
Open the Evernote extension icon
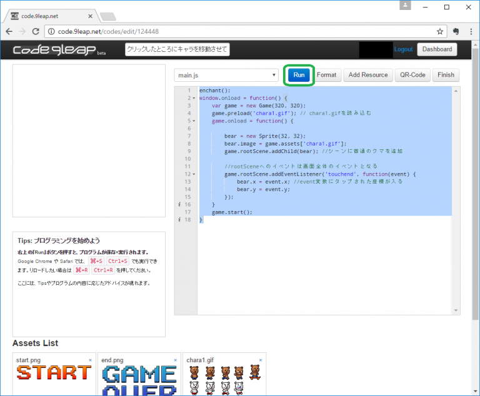[456, 31]
